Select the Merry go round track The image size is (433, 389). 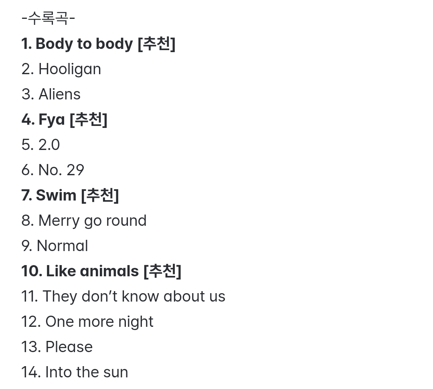[92, 221]
